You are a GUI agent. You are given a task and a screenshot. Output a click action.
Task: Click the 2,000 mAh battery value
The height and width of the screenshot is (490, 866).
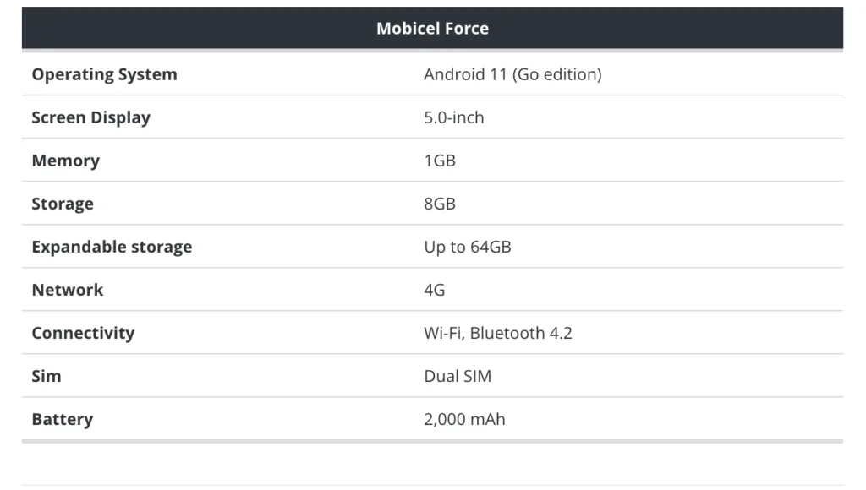coord(464,419)
